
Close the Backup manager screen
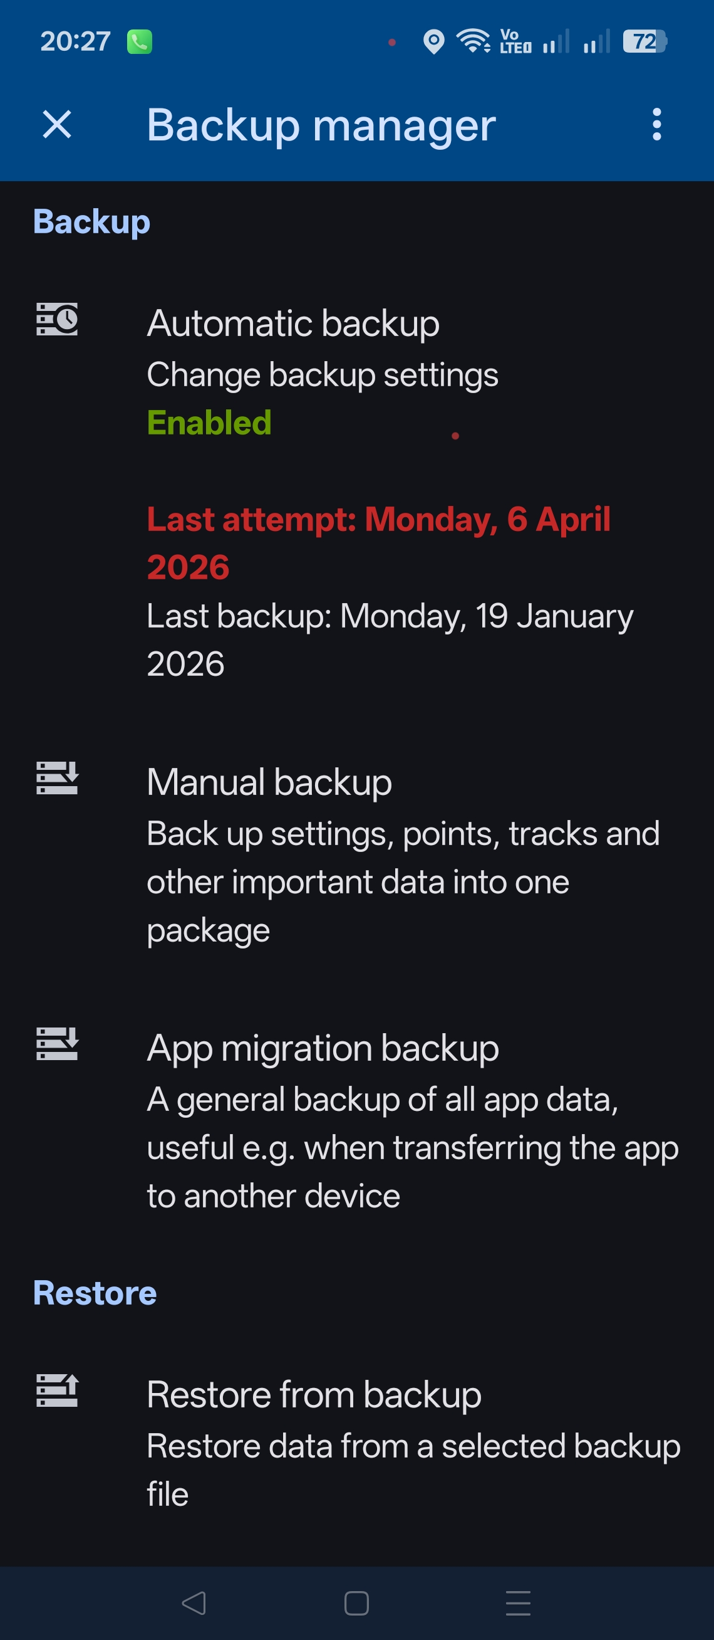pos(56,124)
